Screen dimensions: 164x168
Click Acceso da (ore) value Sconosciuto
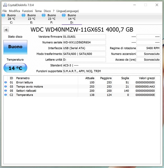click(149, 60)
